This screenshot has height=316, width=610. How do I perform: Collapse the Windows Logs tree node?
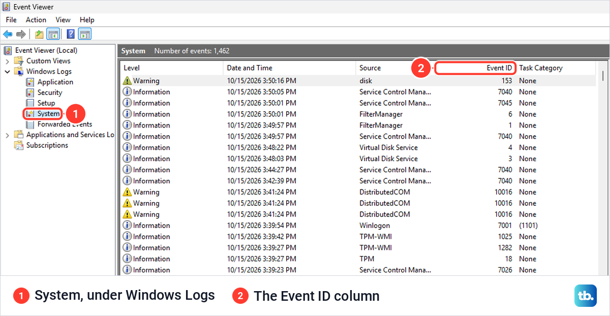pos(7,72)
